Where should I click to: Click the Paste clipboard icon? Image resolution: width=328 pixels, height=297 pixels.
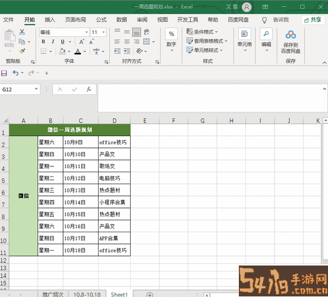point(10,36)
